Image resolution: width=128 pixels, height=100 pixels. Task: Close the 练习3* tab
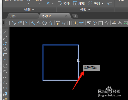coord(66,16)
